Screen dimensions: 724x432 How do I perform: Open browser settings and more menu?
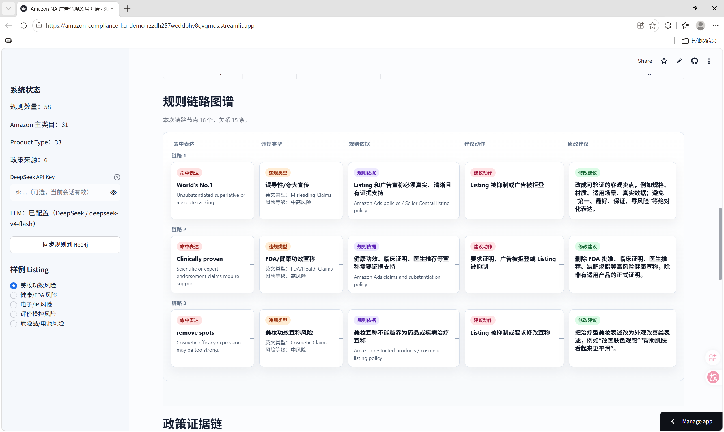(716, 26)
